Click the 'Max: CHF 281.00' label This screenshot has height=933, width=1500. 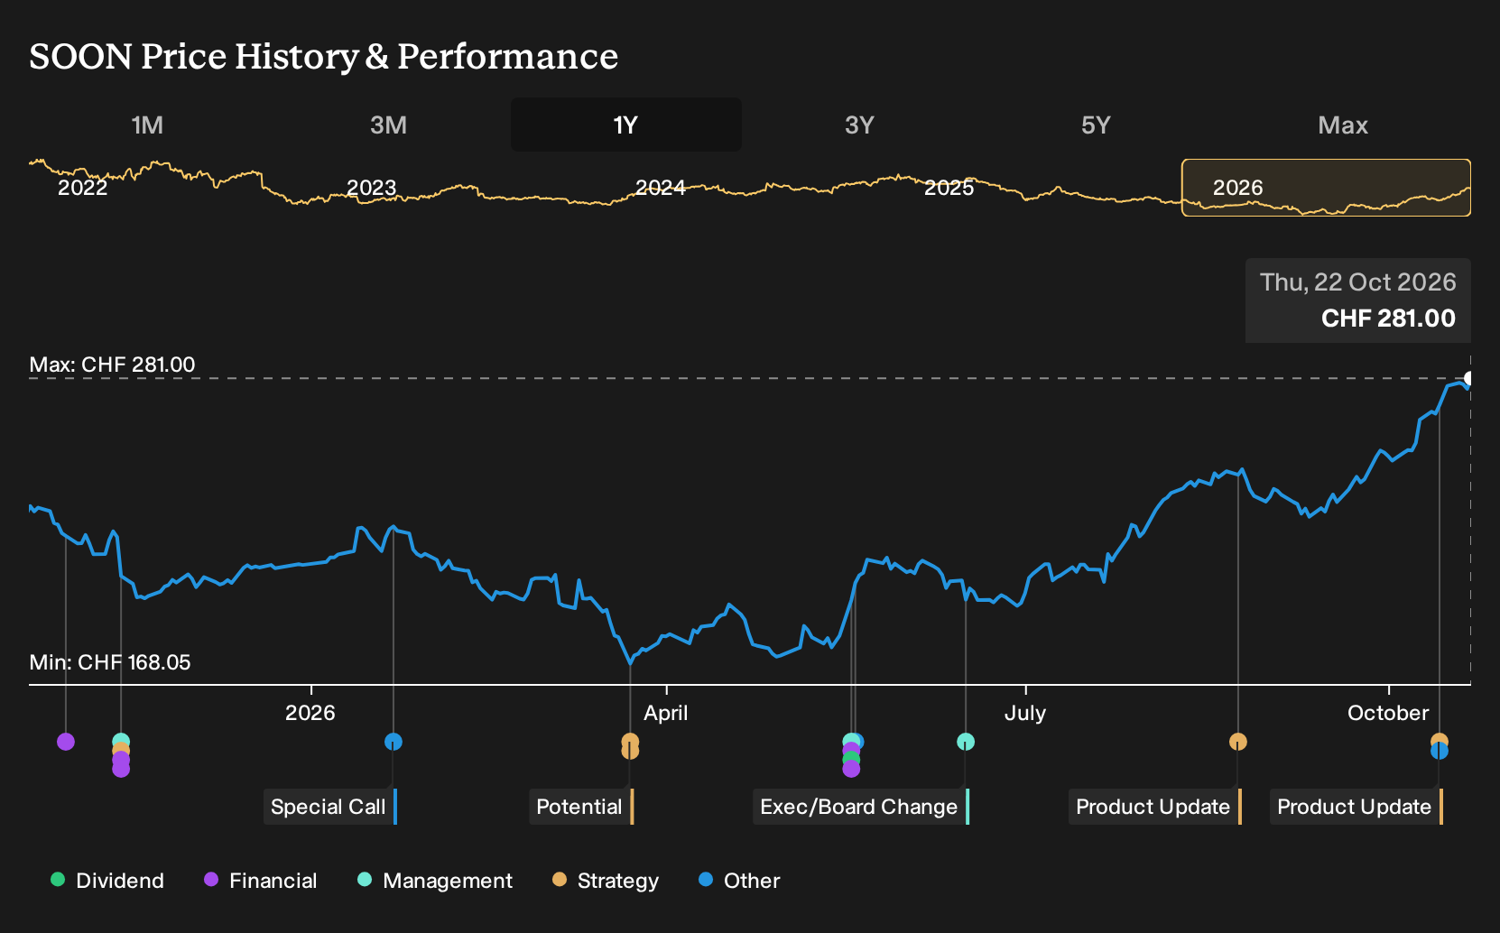coord(112,365)
